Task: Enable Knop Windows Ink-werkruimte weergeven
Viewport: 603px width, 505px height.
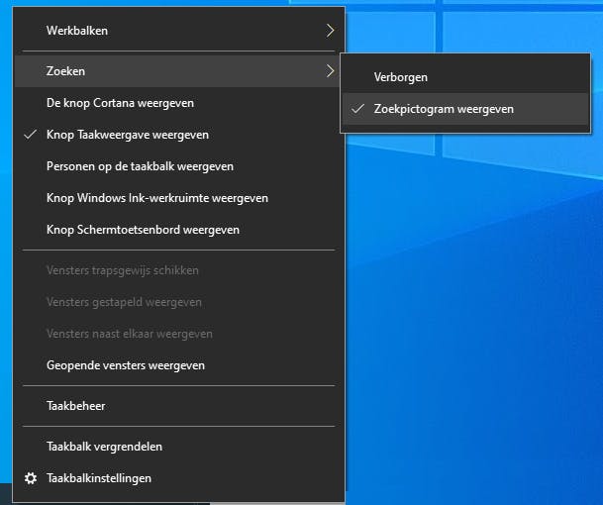Action: coord(179,198)
